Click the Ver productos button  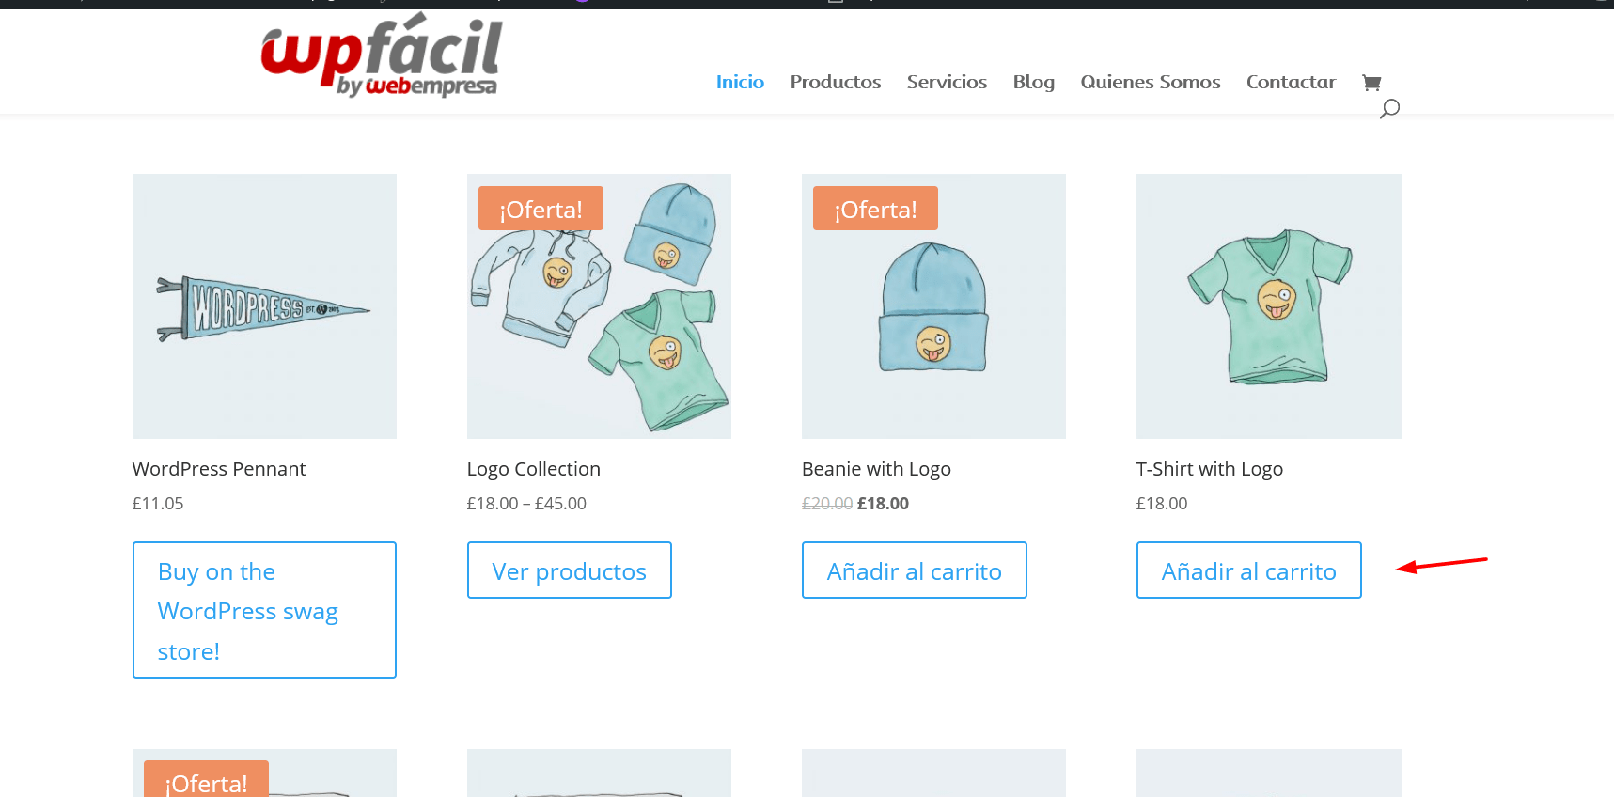570,570
